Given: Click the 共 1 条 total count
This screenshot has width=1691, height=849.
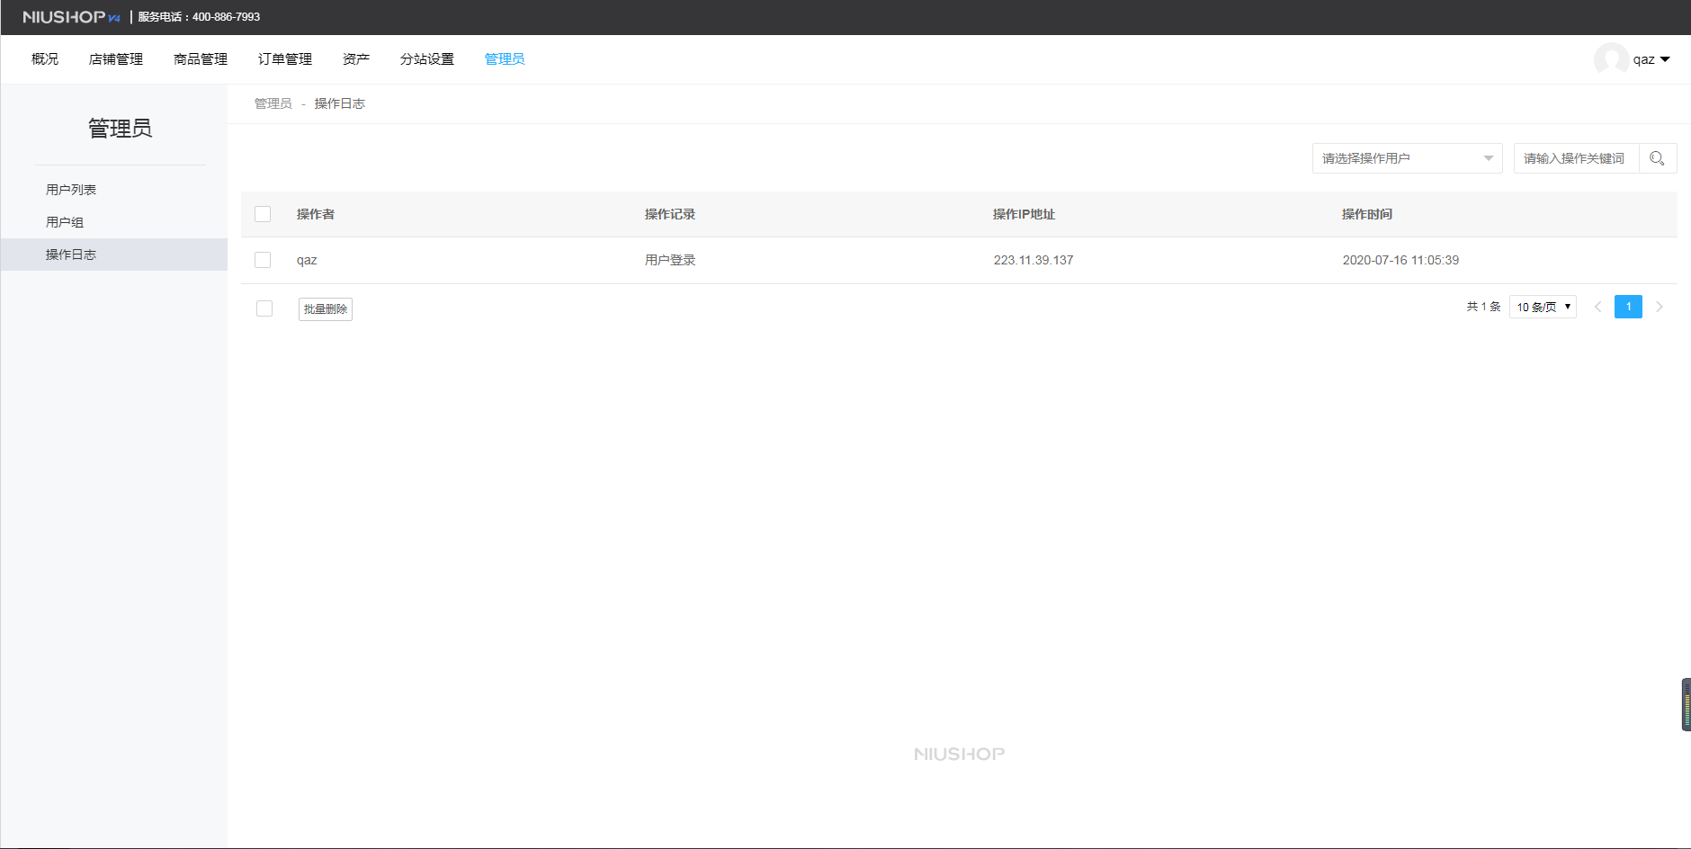Looking at the screenshot, I should [x=1483, y=307].
